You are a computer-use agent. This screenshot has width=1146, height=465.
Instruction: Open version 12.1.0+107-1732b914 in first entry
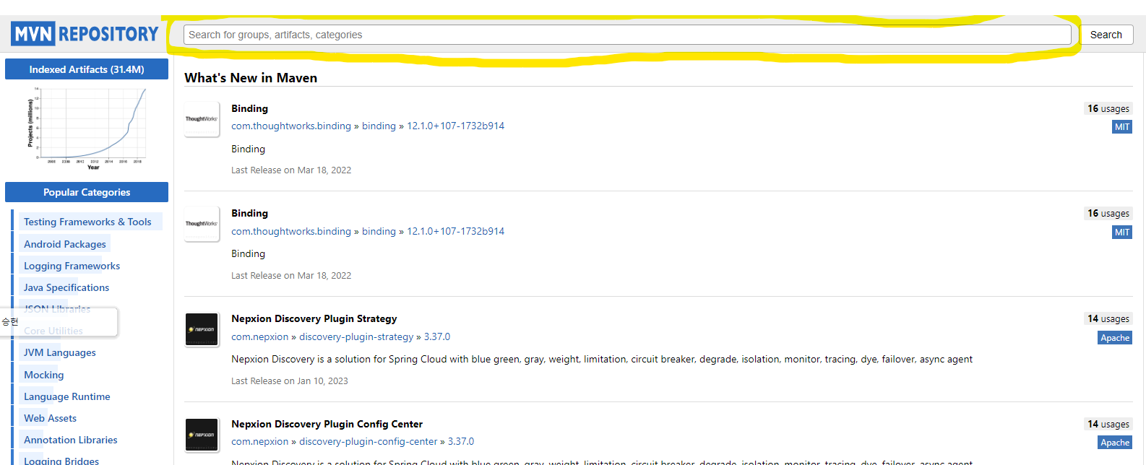455,126
